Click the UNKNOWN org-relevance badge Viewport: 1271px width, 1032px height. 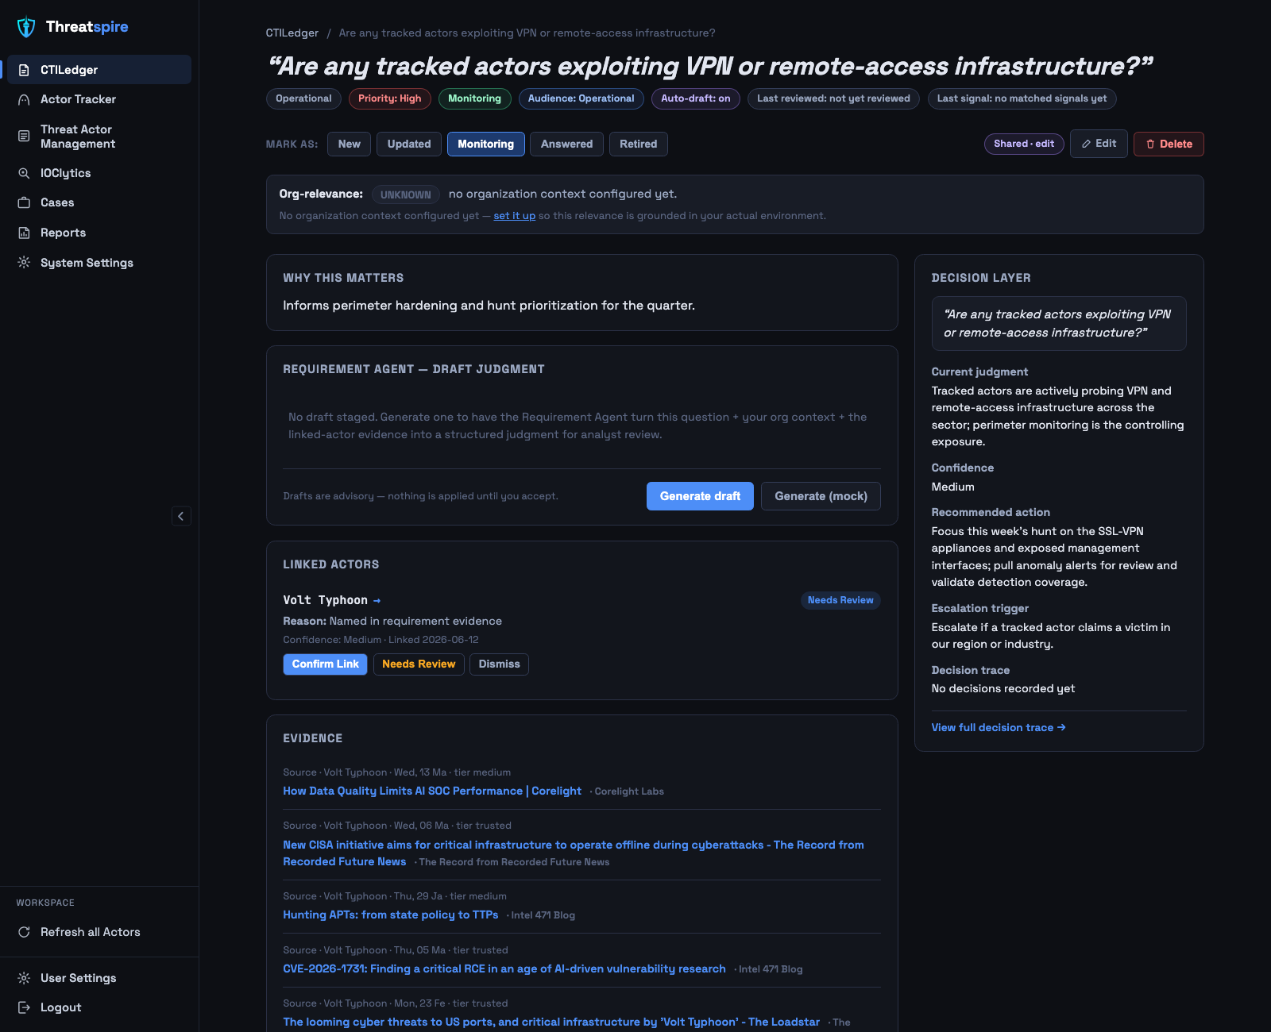tap(406, 194)
